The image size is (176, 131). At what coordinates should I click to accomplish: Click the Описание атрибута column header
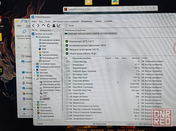82,58
